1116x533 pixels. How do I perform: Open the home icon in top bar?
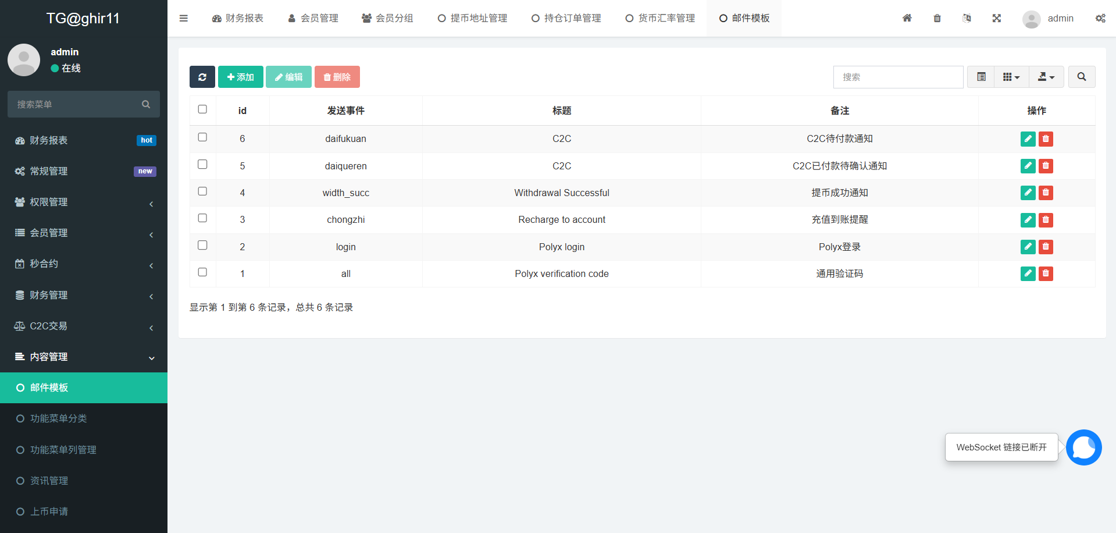click(907, 18)
